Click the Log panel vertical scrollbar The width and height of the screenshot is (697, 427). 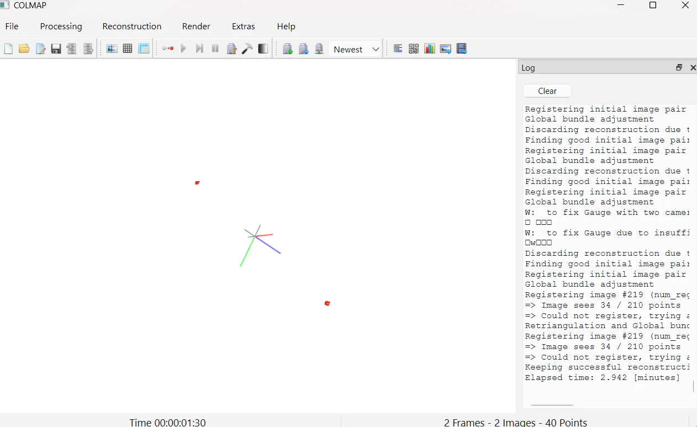(694, 386)
